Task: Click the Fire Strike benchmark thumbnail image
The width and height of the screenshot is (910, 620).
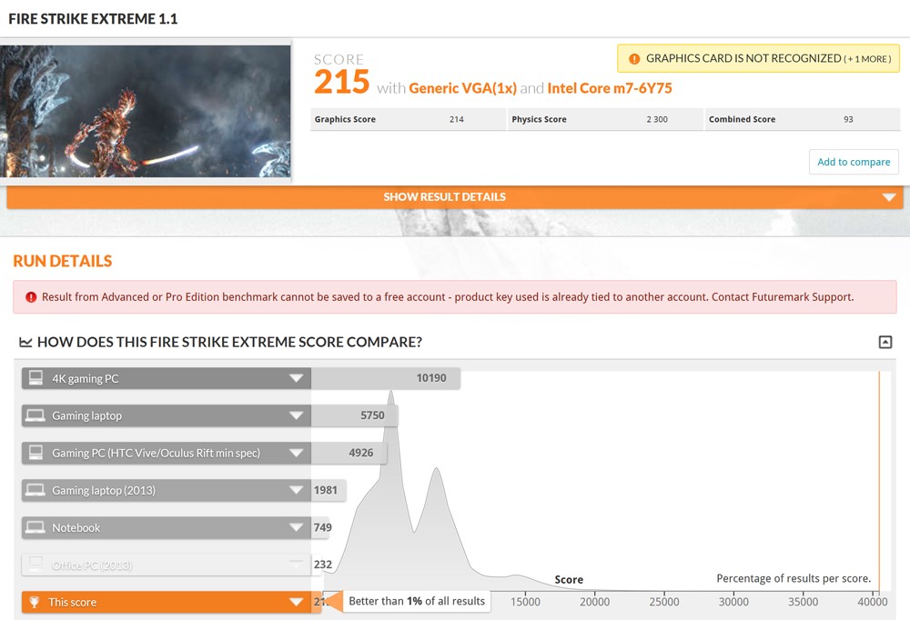Action: [145, 111]
